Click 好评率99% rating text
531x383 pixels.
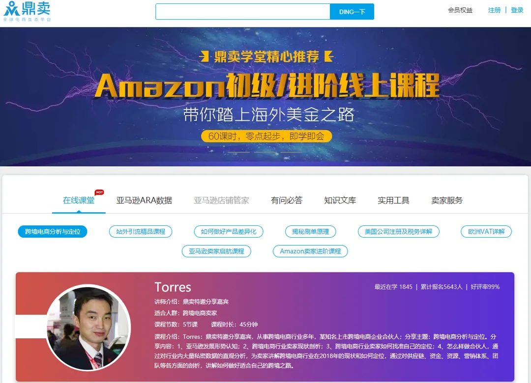click(x=485, y=287)
